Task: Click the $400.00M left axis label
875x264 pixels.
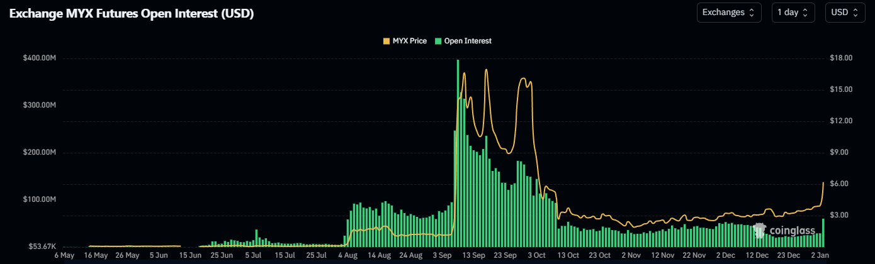Action: 40,58
